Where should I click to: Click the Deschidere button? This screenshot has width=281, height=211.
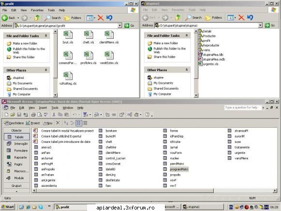click(14, 123)
